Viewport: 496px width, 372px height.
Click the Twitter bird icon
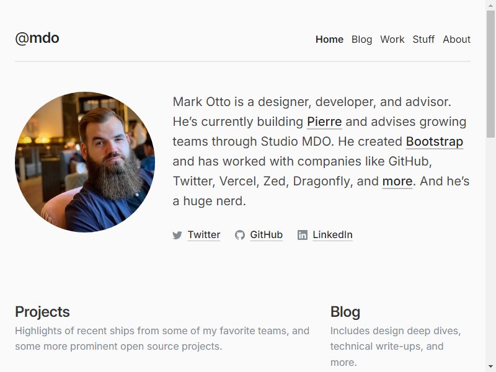click(177, 235)
